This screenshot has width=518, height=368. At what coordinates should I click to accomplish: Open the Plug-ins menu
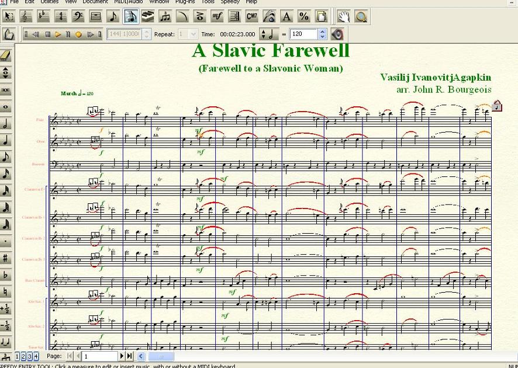tap(185, 2)
